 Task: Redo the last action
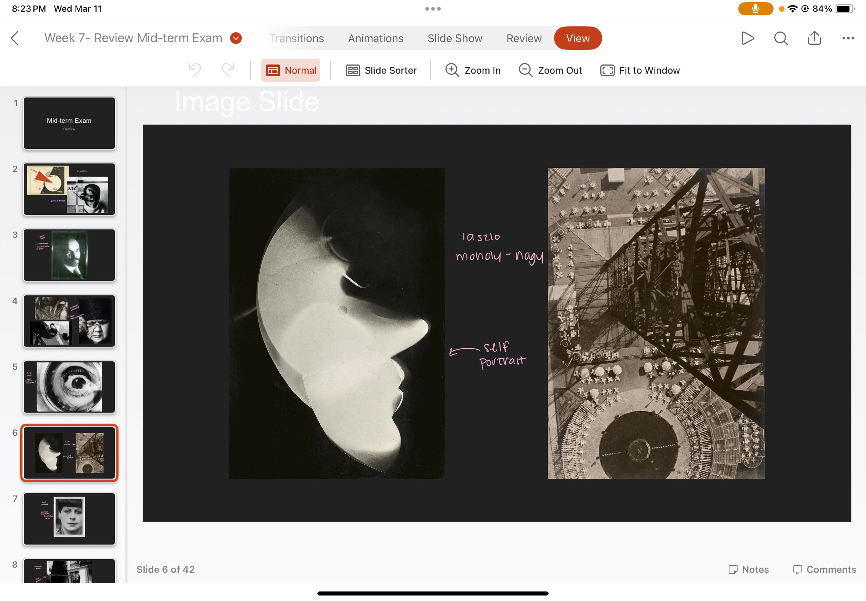click(x=228, y=70)
